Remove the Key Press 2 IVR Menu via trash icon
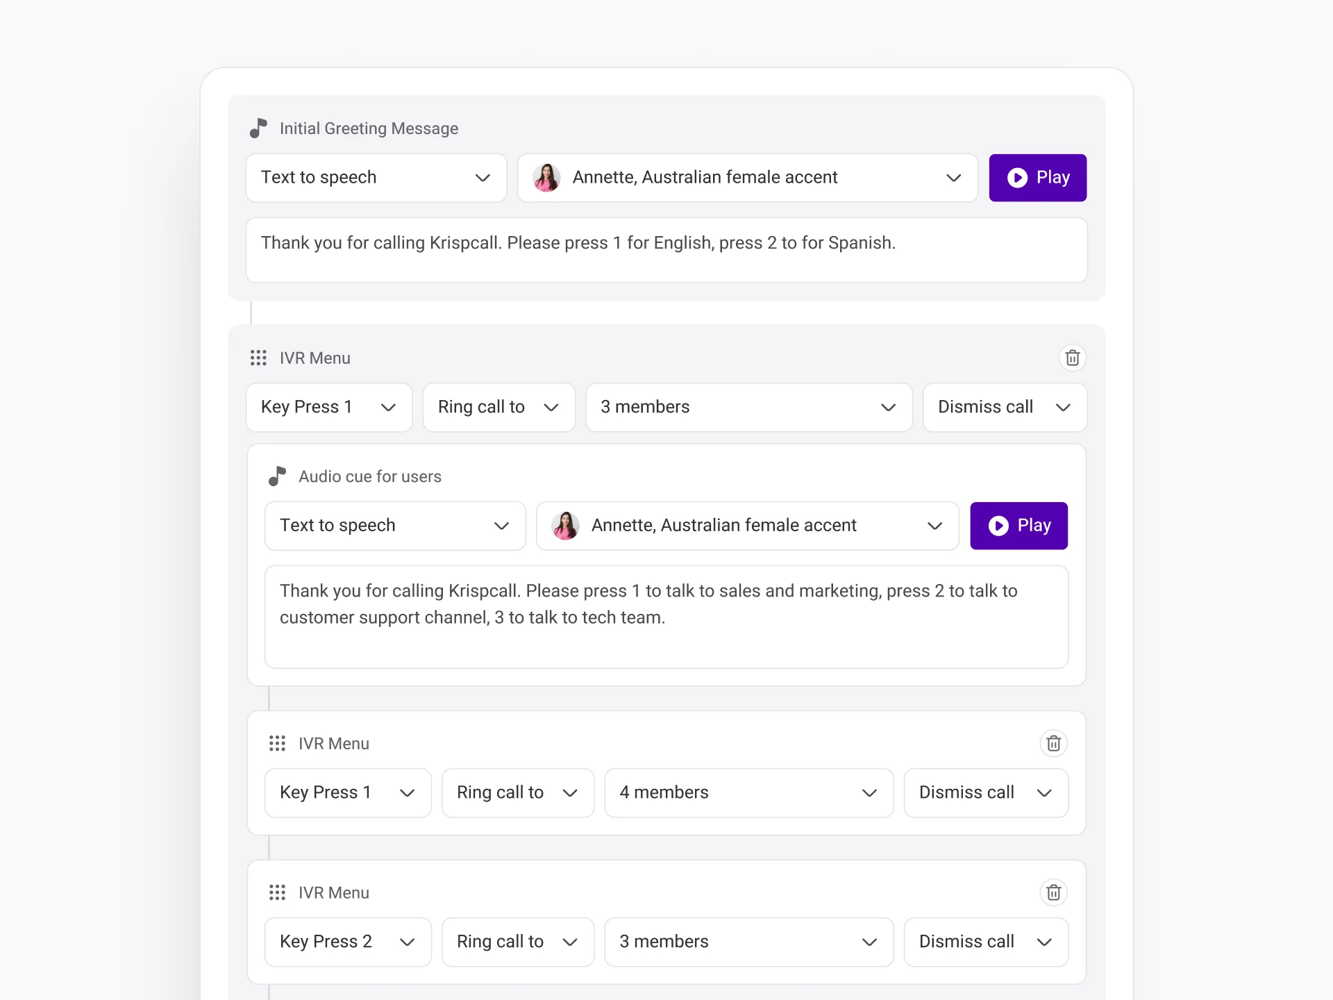 click(x=1053, y=892)
